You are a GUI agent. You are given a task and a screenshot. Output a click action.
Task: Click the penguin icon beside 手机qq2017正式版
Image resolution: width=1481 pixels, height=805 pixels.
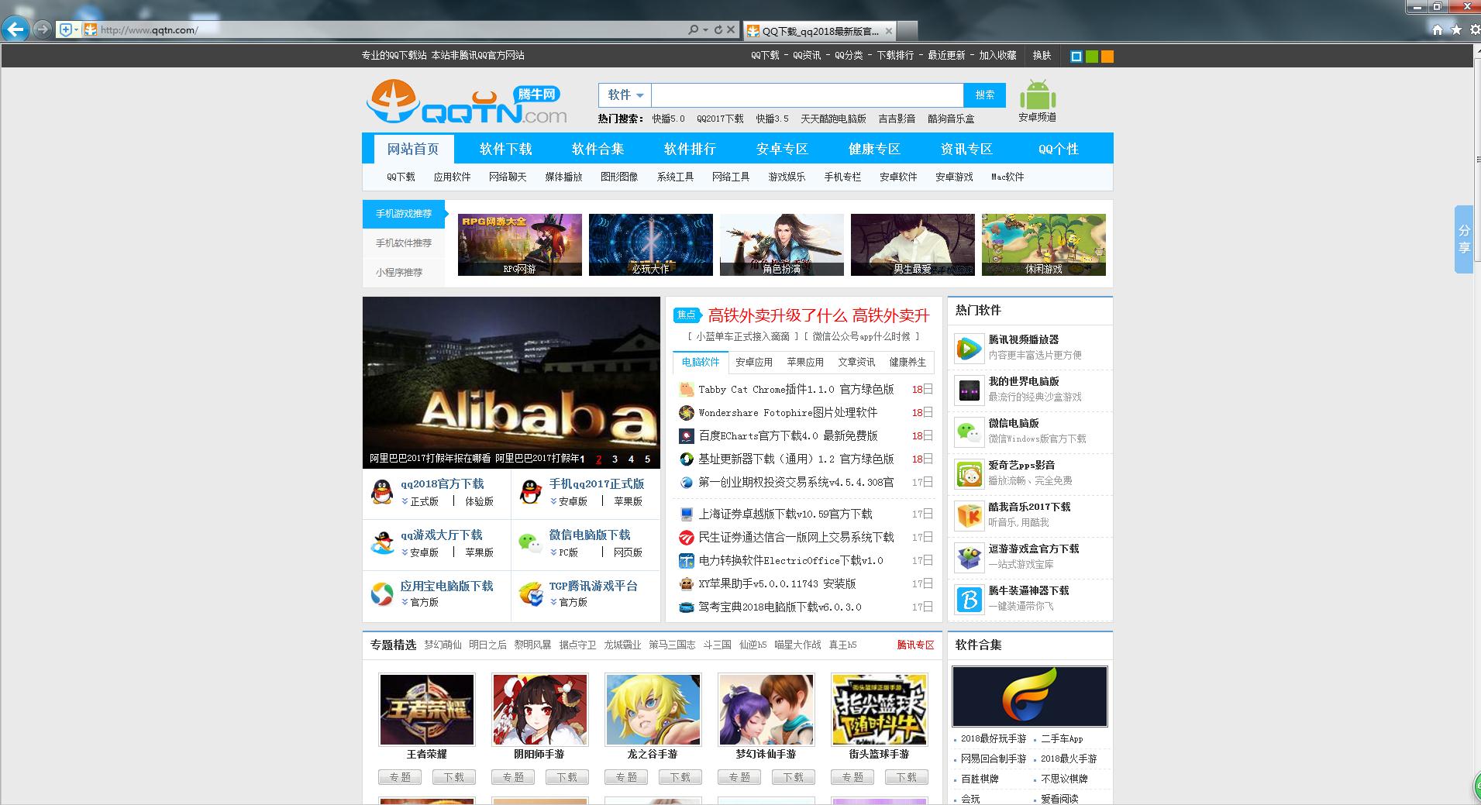(530, 492)
